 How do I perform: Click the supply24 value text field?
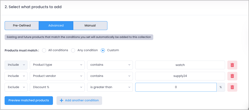click(180, 76)
